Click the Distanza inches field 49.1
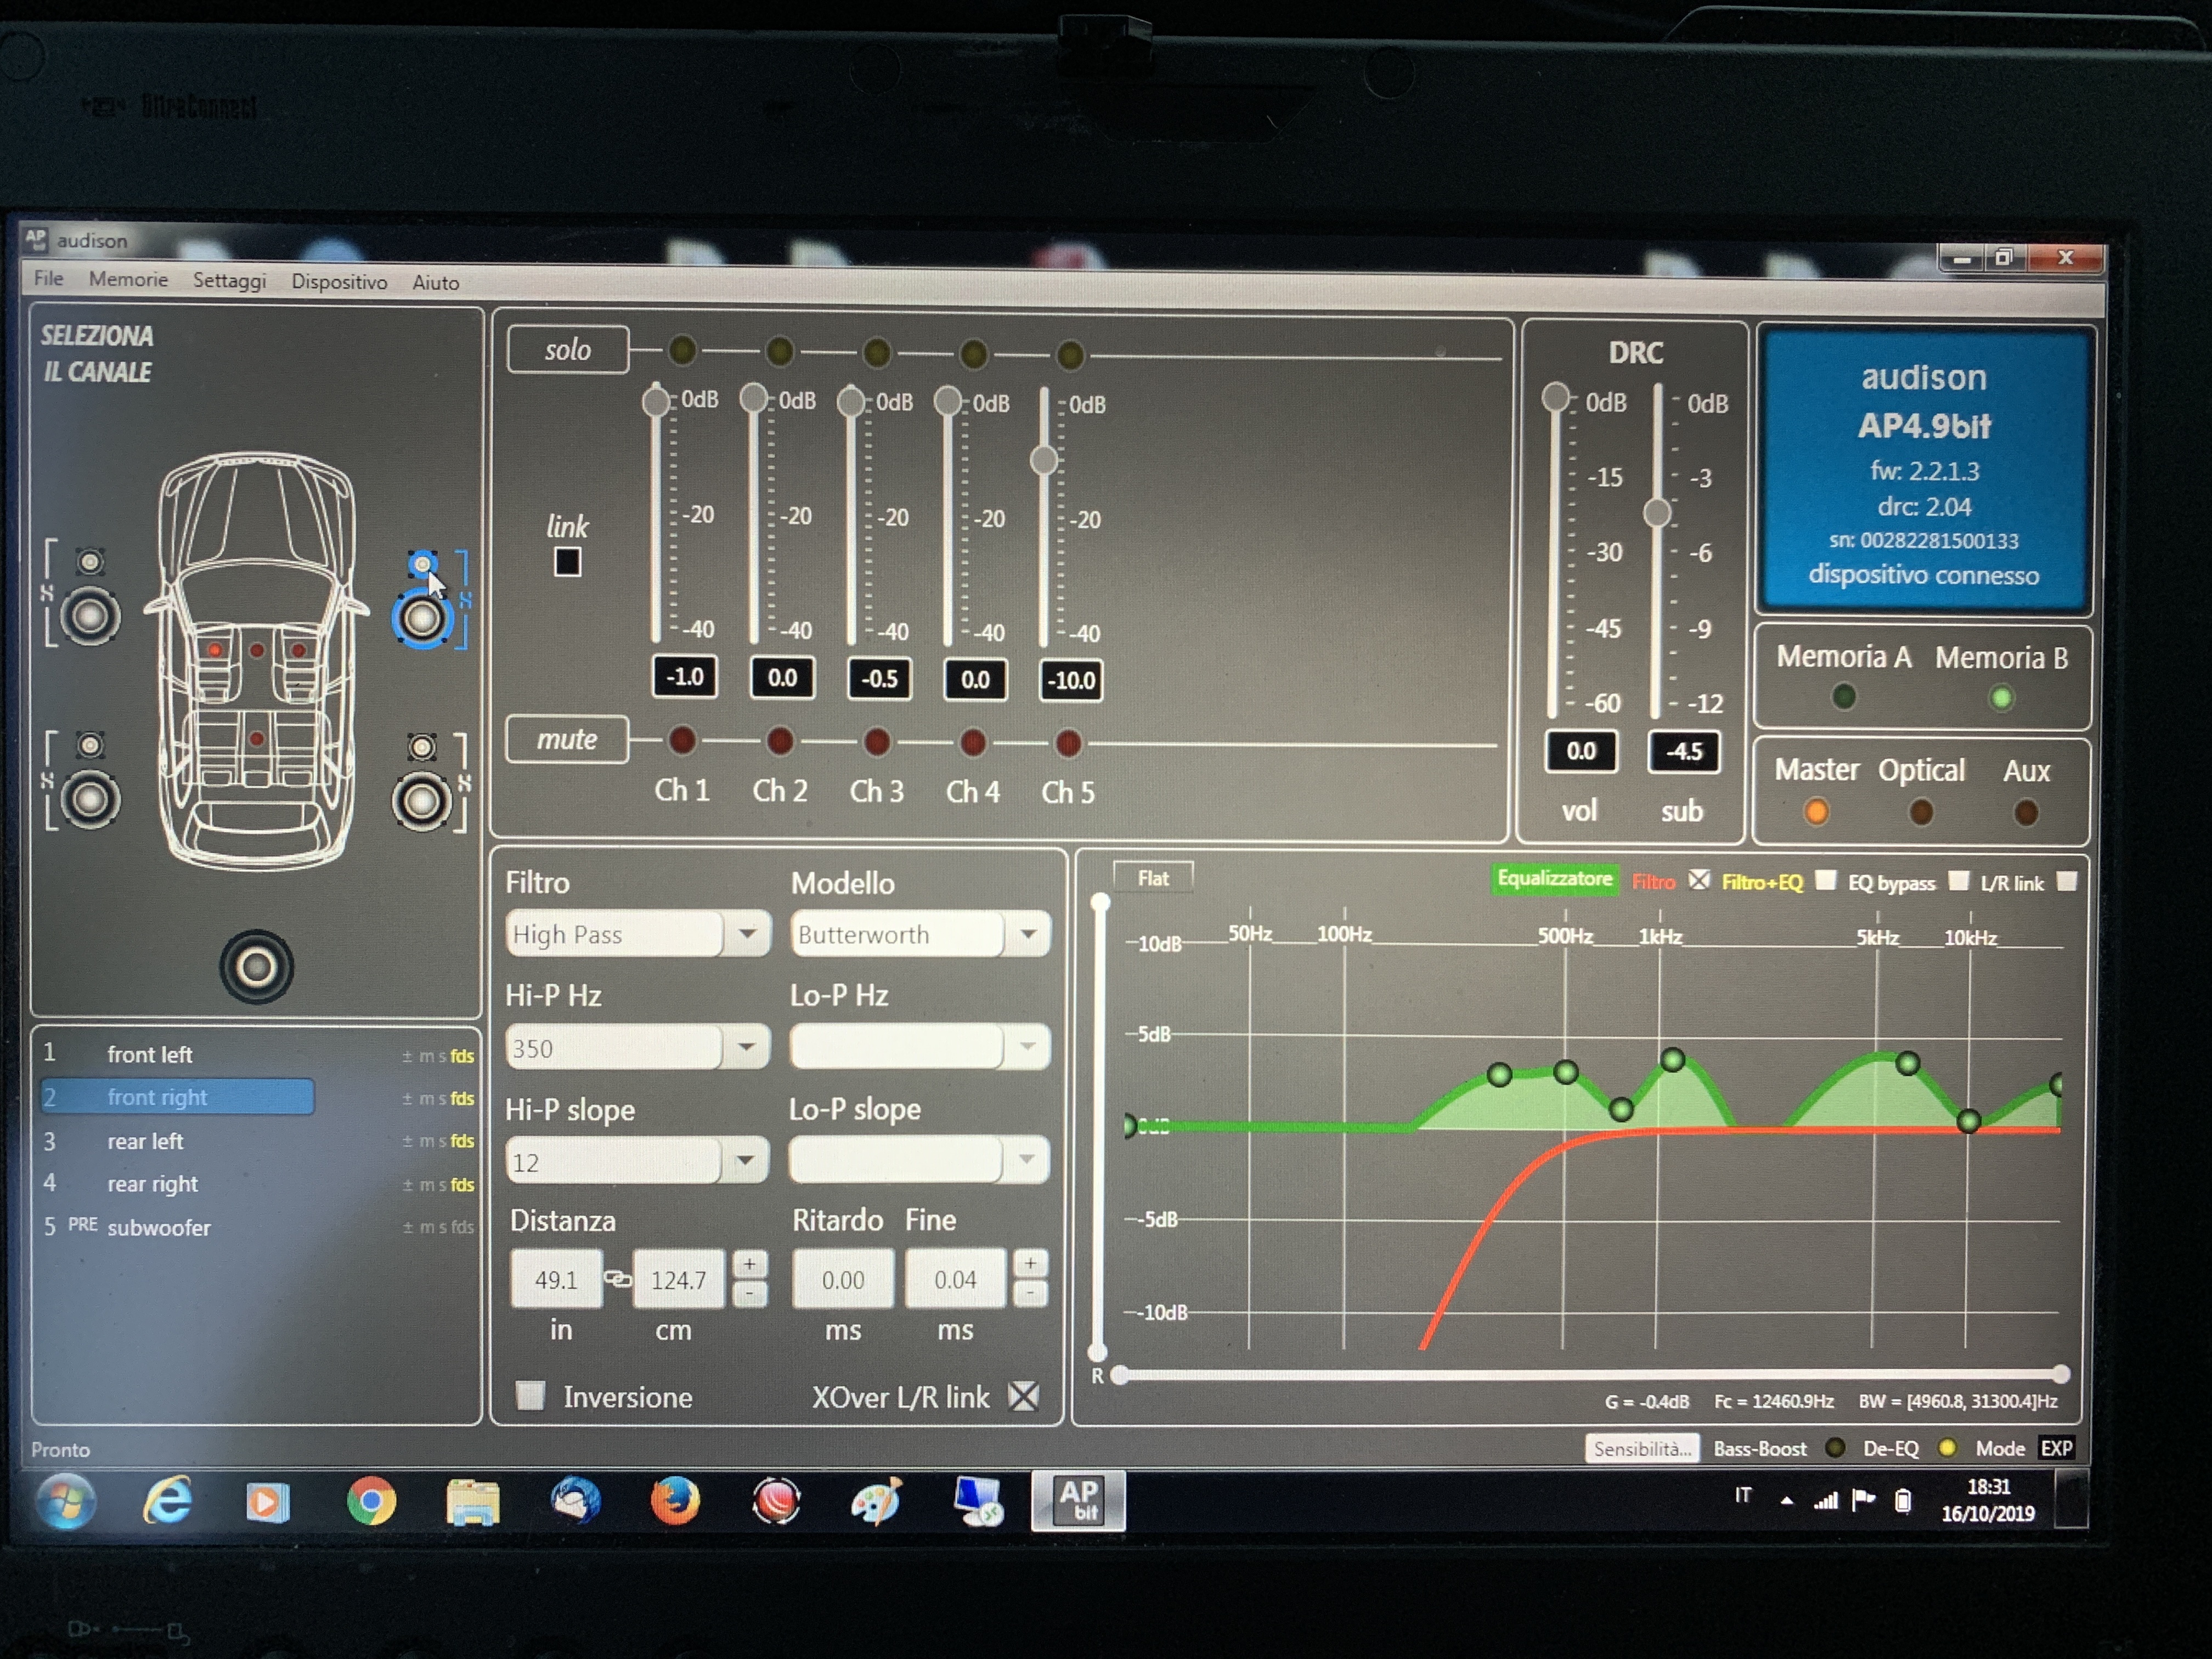The image size is (2212, 1659). (556, 1279)
